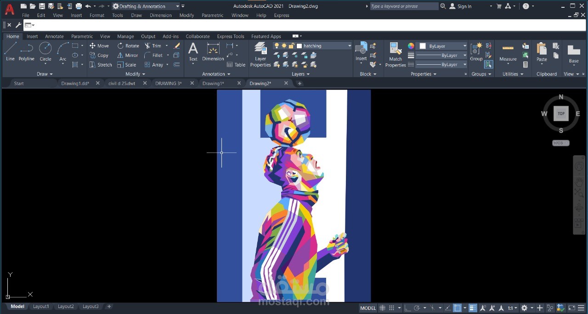This screenshot has width=588, height=314.
Task: Click the TOP face of the ViewCube
Action: click(561, 113)
